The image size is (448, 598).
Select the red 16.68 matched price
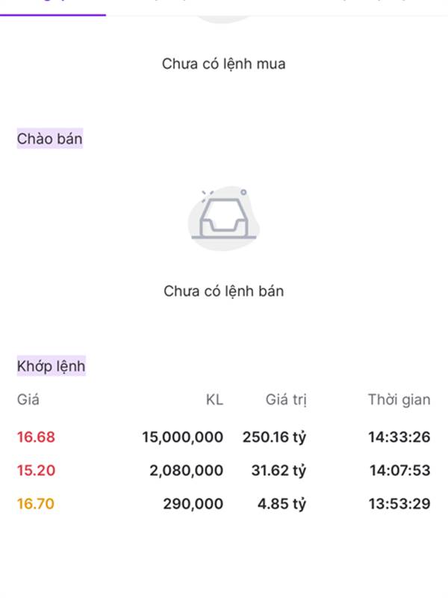(x=36, y=437)
